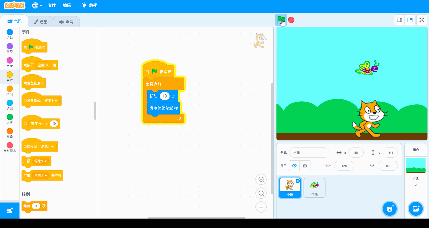429x228 pixels.
Task: Click the 10 steps value in 移动 block
Action: (164, 96)
